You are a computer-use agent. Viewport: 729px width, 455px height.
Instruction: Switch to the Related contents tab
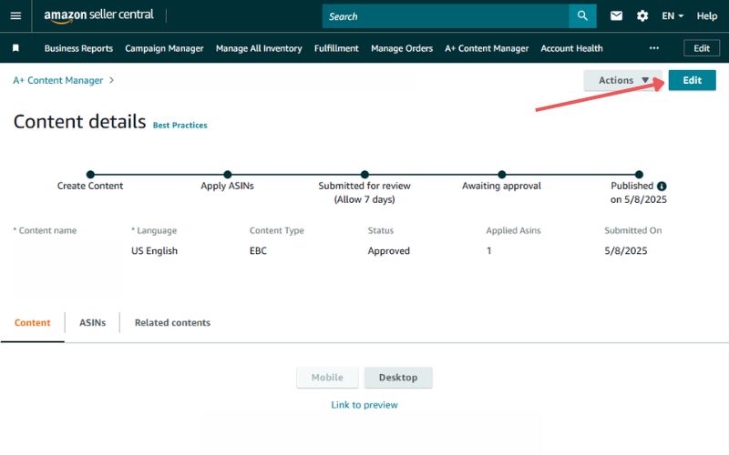[x=172, y=323]
